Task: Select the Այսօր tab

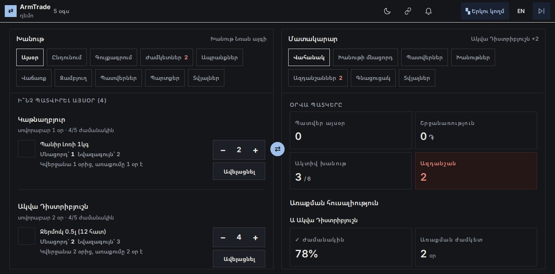Action: (30, 57)
